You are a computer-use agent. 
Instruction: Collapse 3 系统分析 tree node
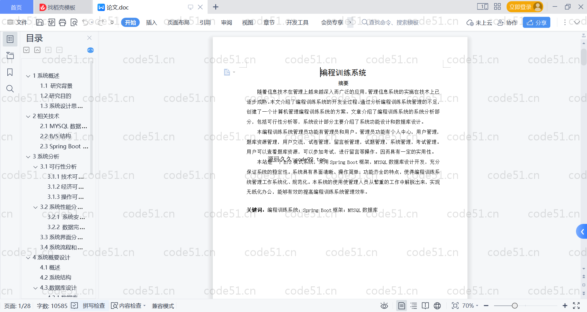(x=28, y=157)
